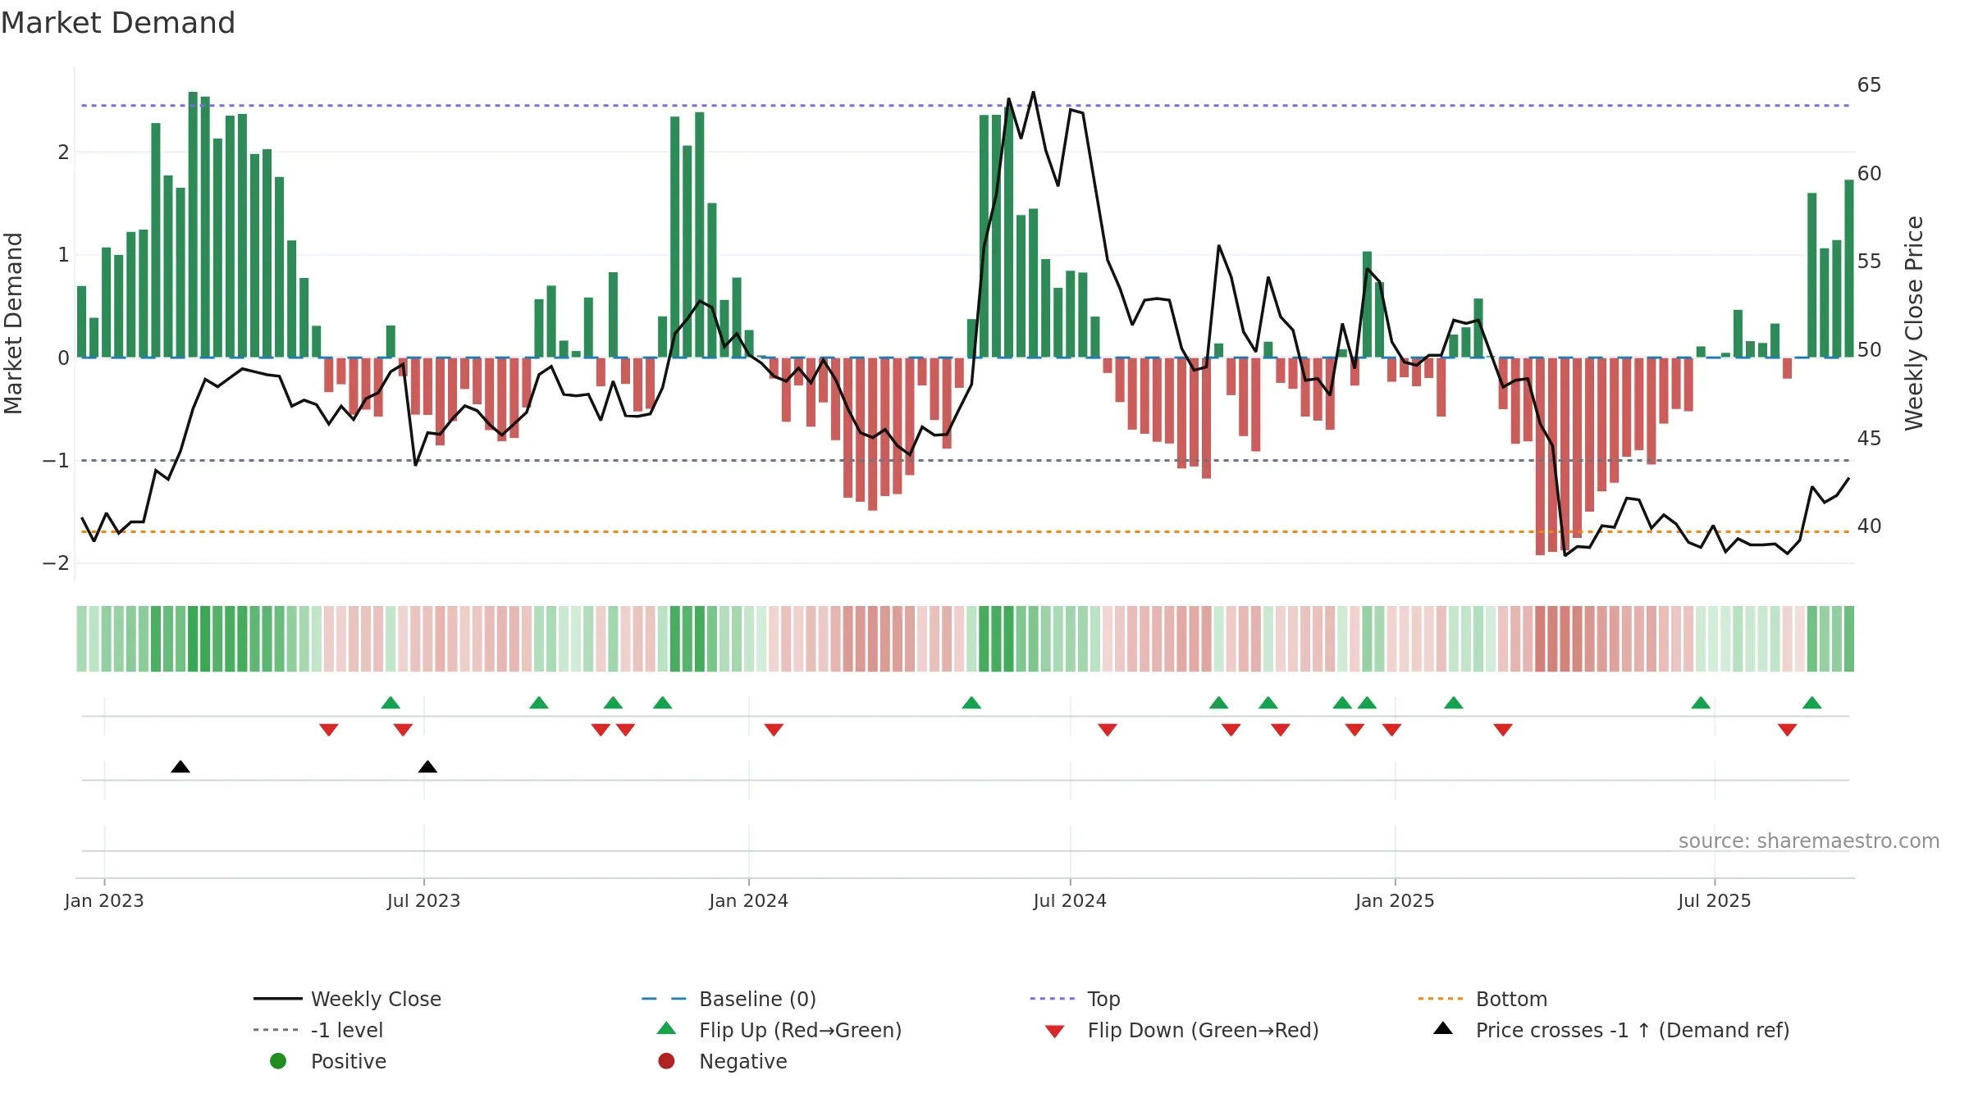This screenshot has height=1107, width=1969.
Task: Click the −1 tick on demand axis
Action: click(56, 461)
